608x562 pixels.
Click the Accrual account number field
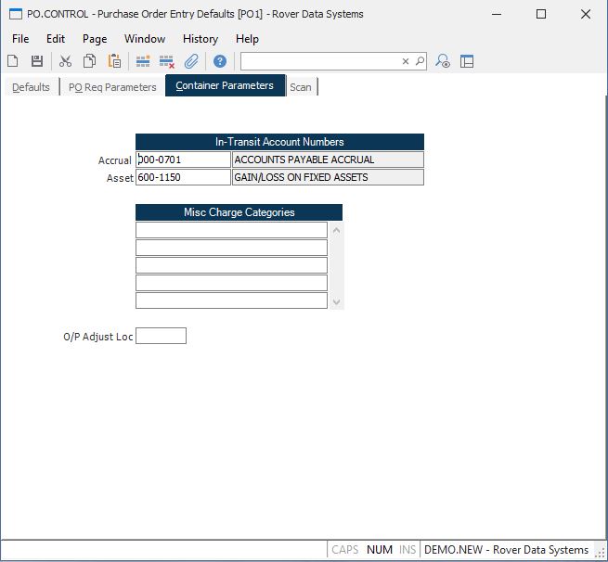(183, 160)
